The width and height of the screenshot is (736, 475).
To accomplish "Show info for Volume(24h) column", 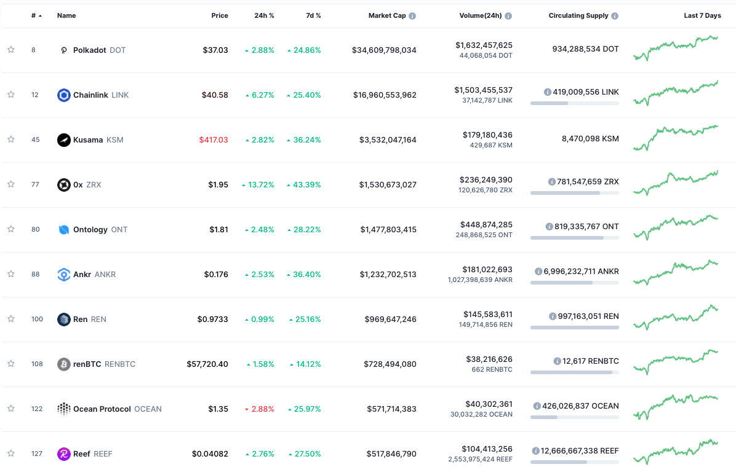I will click(x=508, y=16).
